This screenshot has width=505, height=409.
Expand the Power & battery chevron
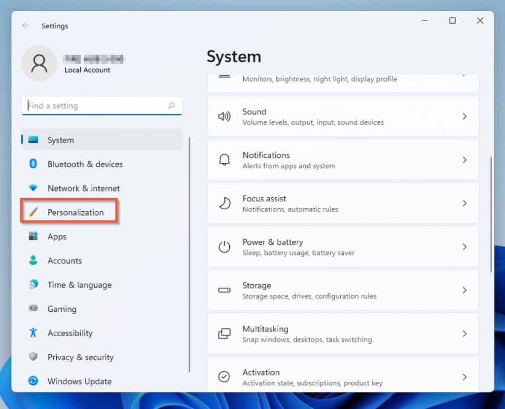coord(465,247)
